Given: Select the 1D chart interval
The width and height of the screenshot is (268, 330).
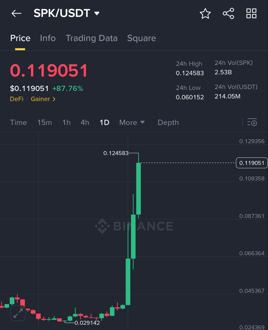Looking at the screenshot, I should point(104,122).
